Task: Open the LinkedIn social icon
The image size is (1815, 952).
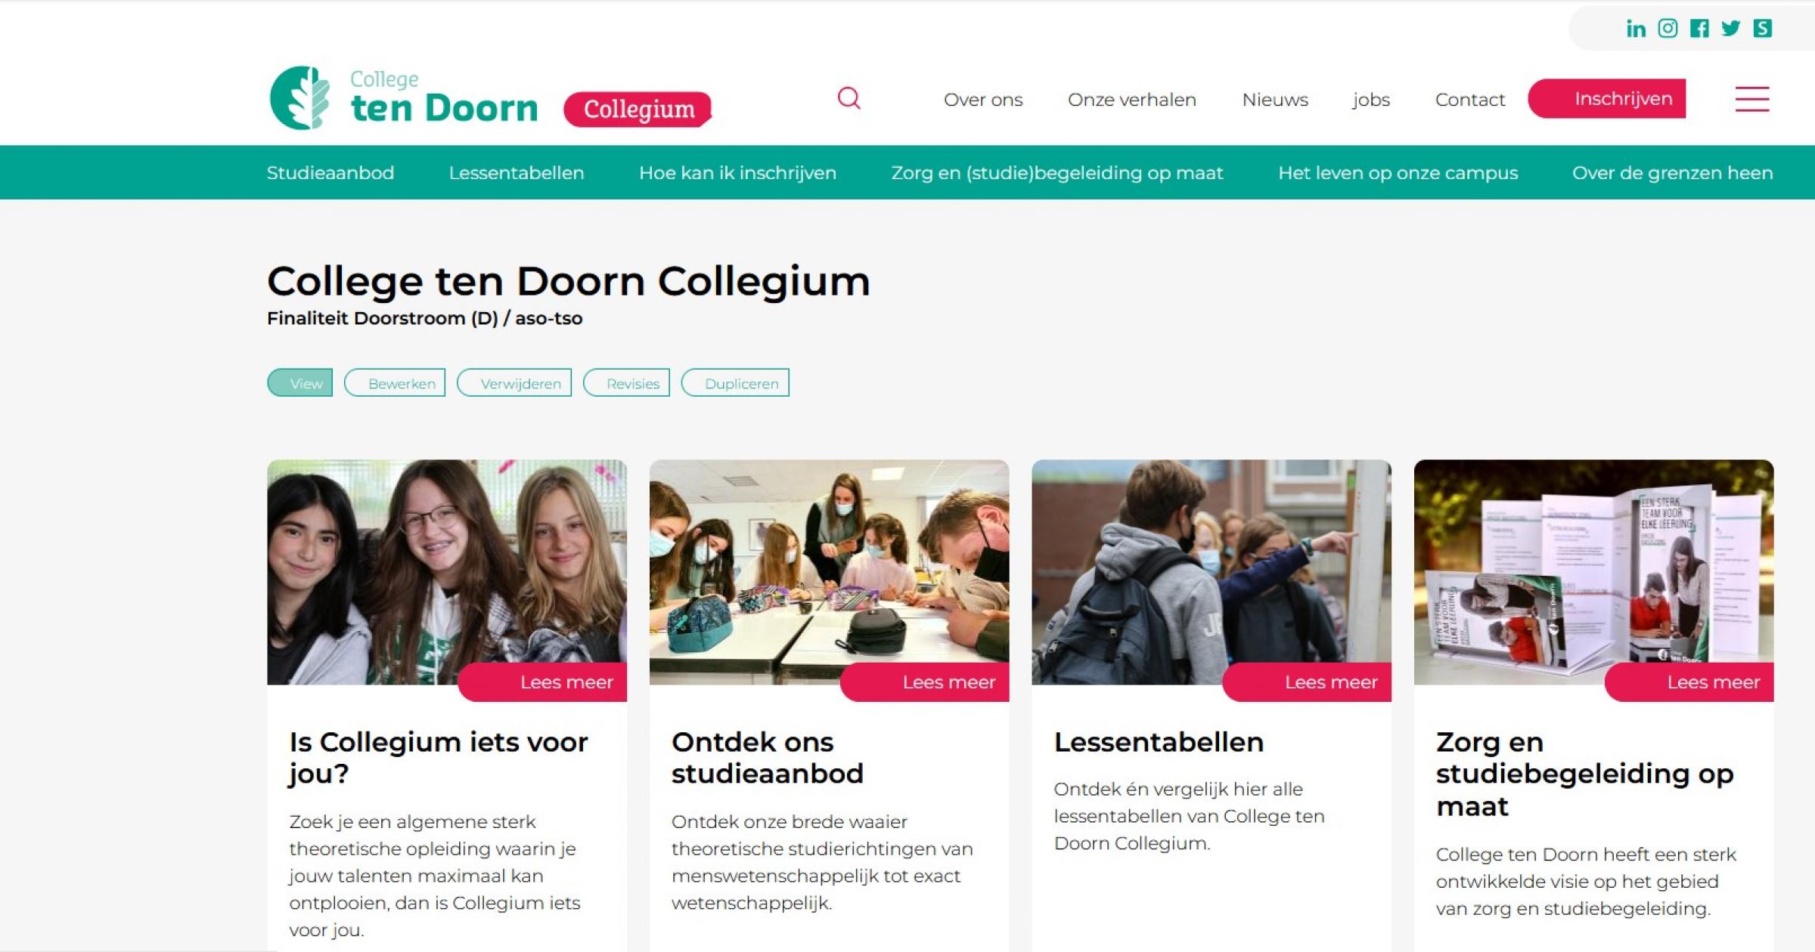Action: tap(1636, 29)
